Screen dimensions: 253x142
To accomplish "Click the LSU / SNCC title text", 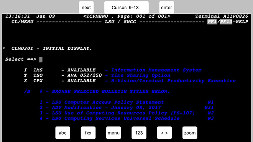I will pyautogui.click(x=120, y=21).
